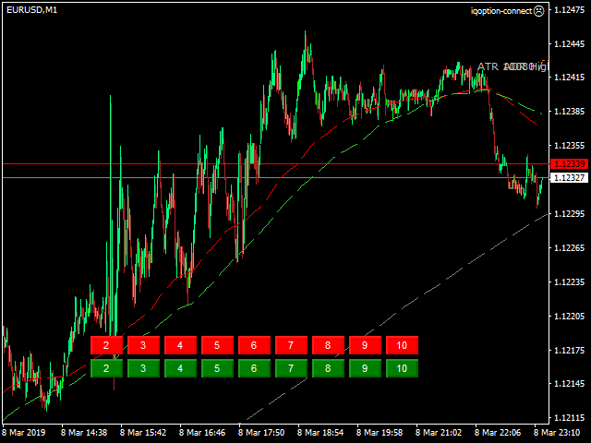The height and width of the screenshot is (443, 591).
Task: Click the 1.12235 price scale value
Action: pyautogui.click(x=570, y=281)
